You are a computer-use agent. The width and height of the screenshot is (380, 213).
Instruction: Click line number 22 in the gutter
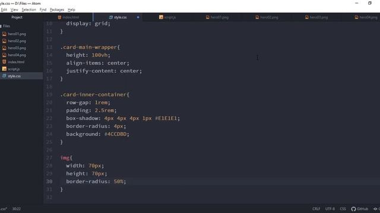[x=49, y=118]
